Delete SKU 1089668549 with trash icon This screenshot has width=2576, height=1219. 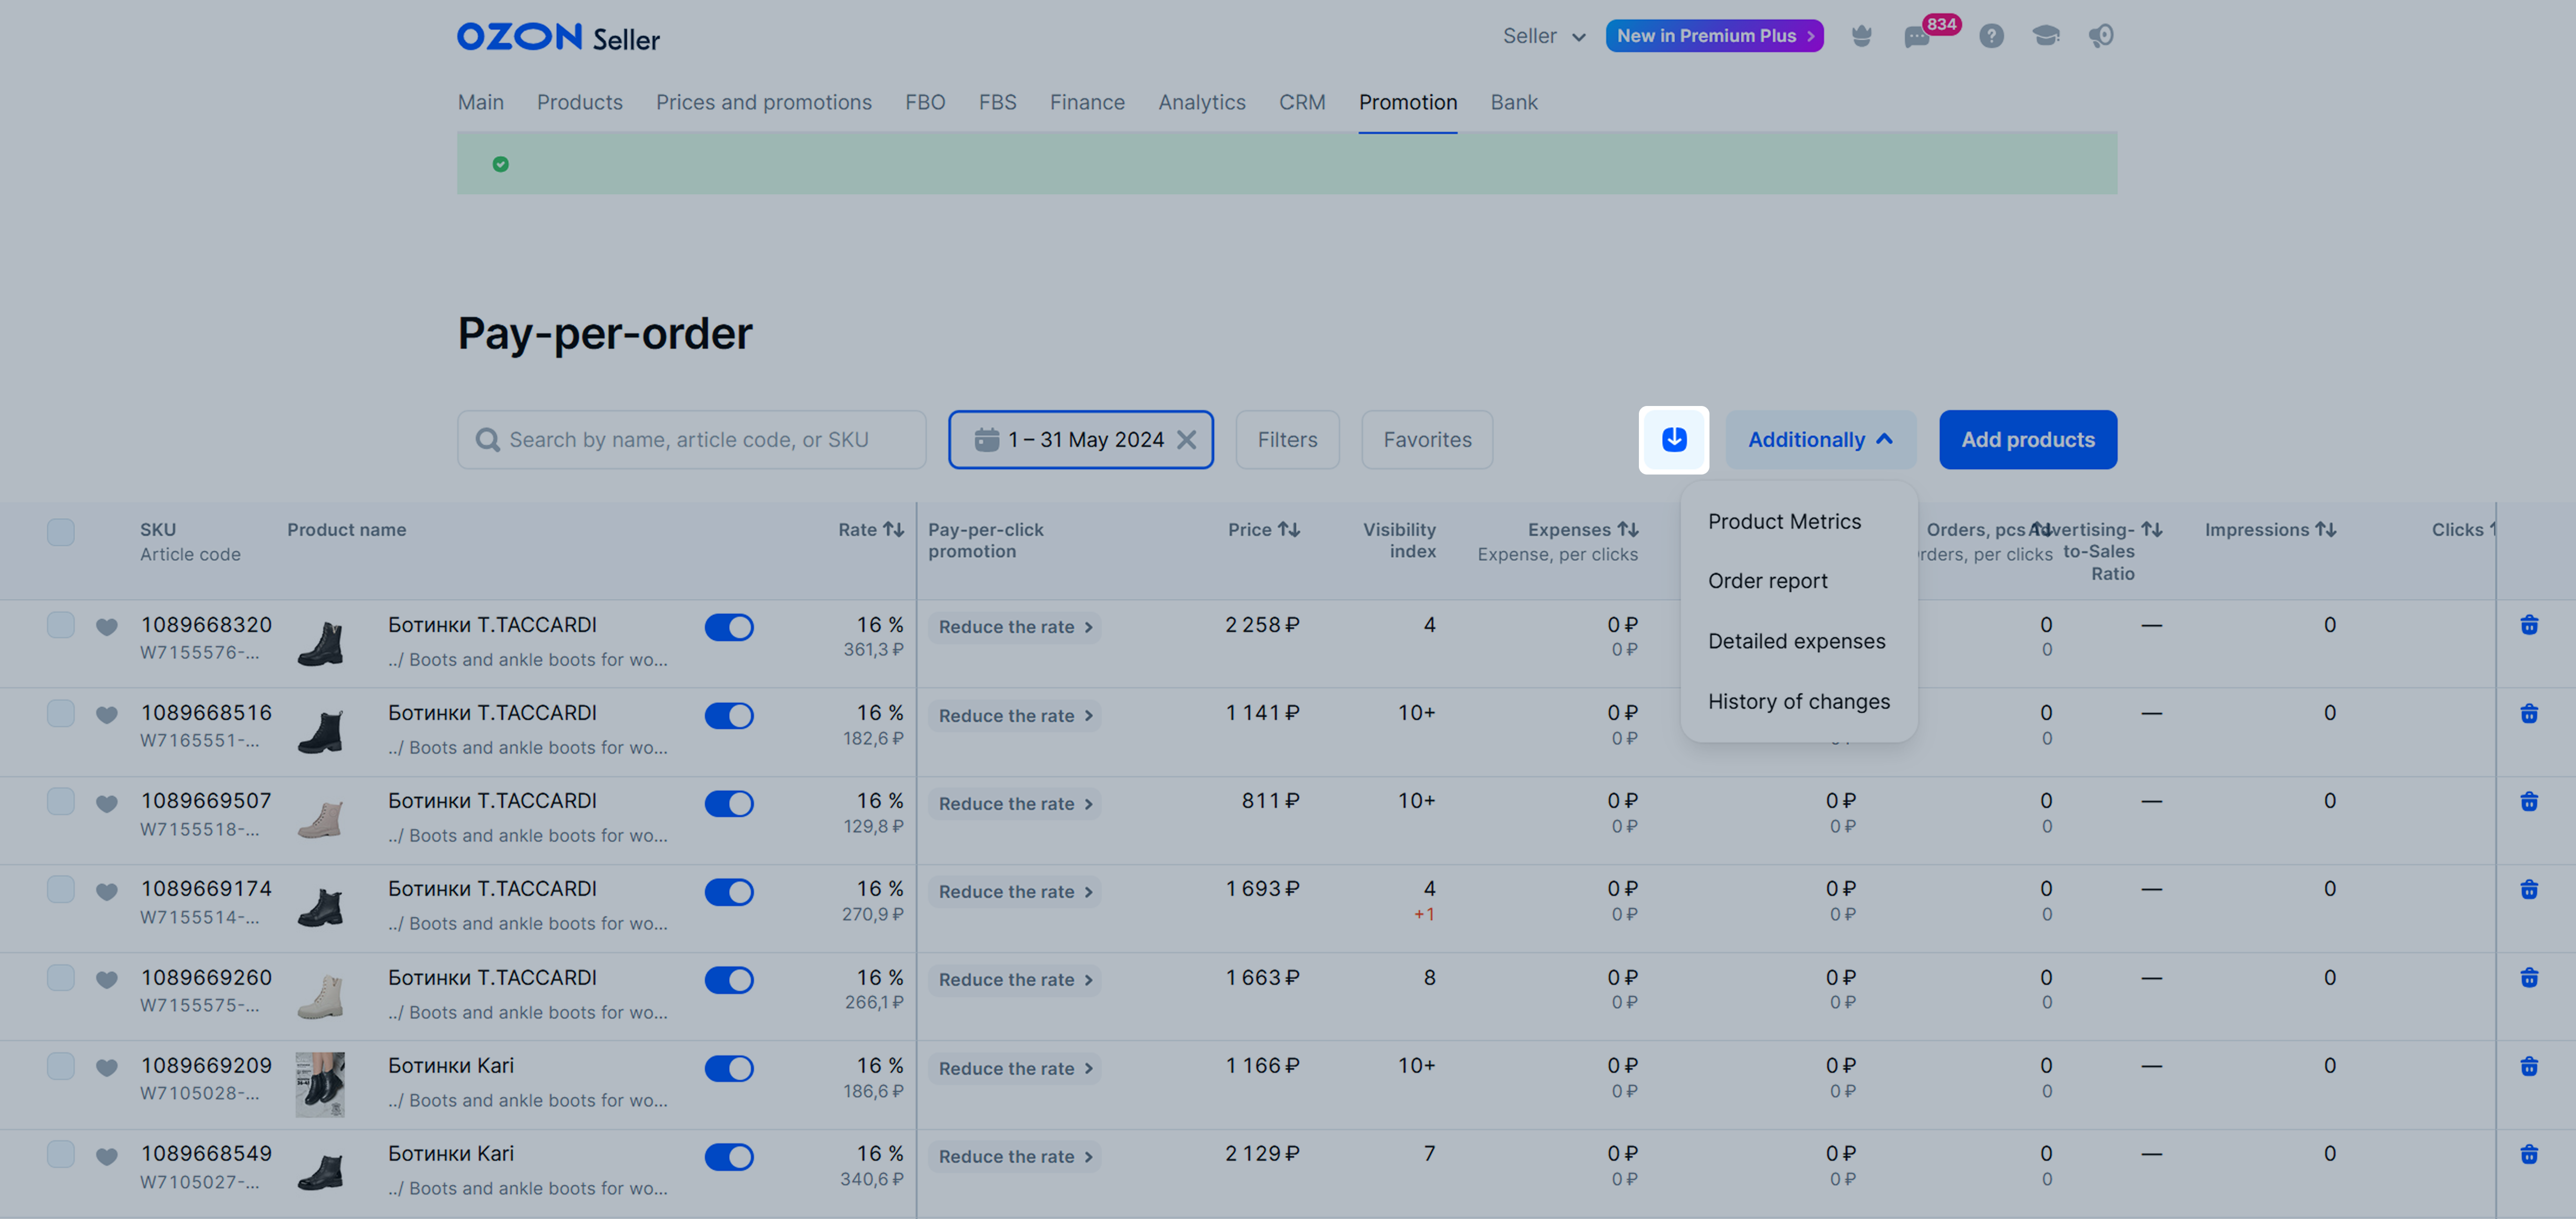[2529, 1154]
